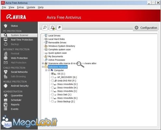Viewport: 161px width, 130px height.
Task: Check the Disco rimovibile (G:) checkbox
Action: [x=52, y=84]
